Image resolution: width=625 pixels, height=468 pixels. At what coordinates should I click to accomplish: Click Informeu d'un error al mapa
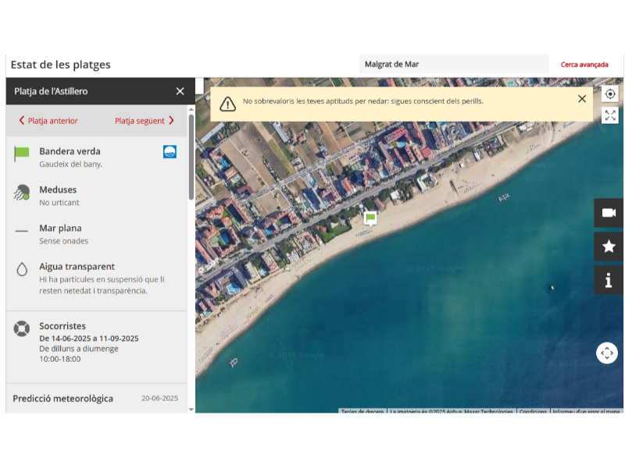[586, 411]
